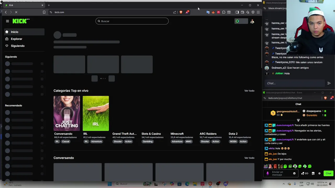The height and width of the screenshot is (188, 335).
Task: Open the MetaMask fox extension
Action: click(213, 12)
